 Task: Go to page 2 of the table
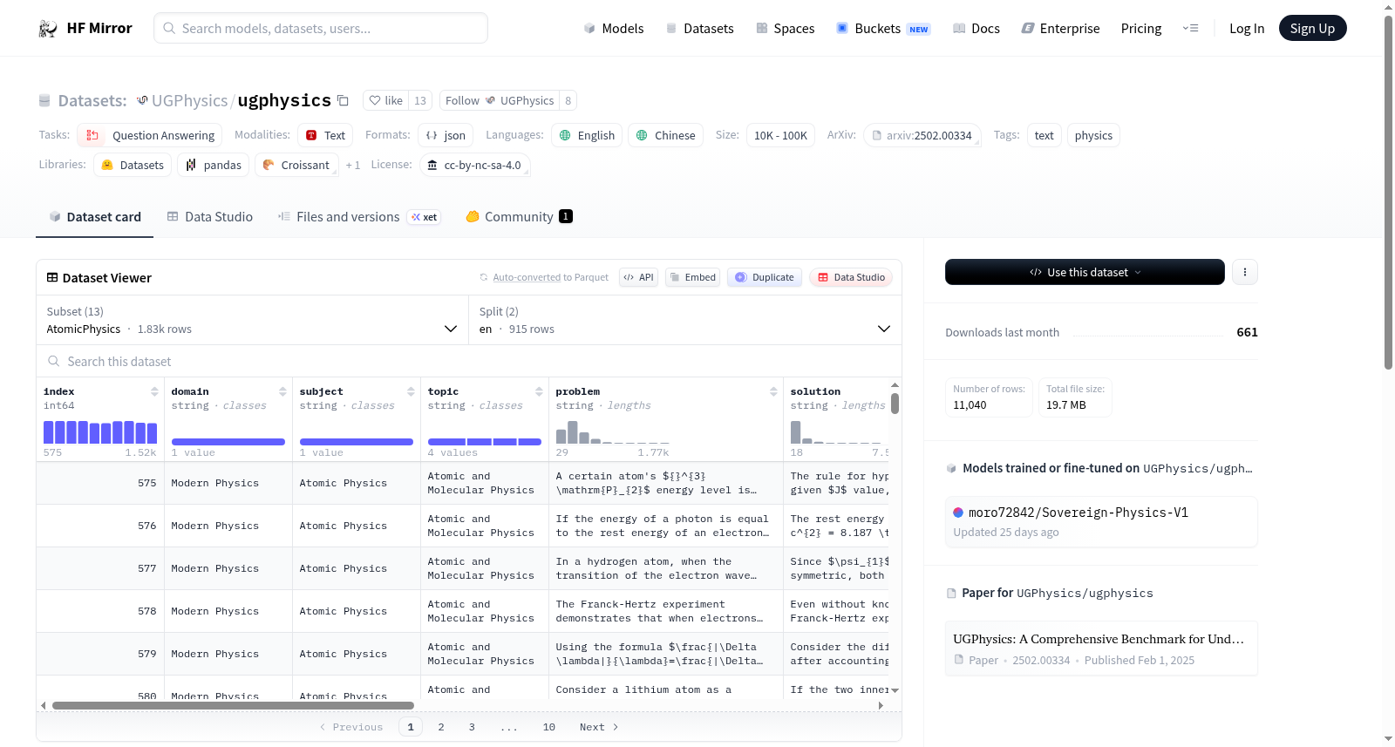[x=441, y=727]
